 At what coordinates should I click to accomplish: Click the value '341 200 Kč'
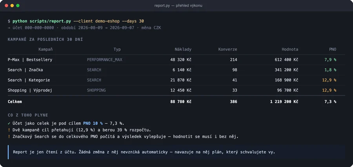[x=287, y=70]
